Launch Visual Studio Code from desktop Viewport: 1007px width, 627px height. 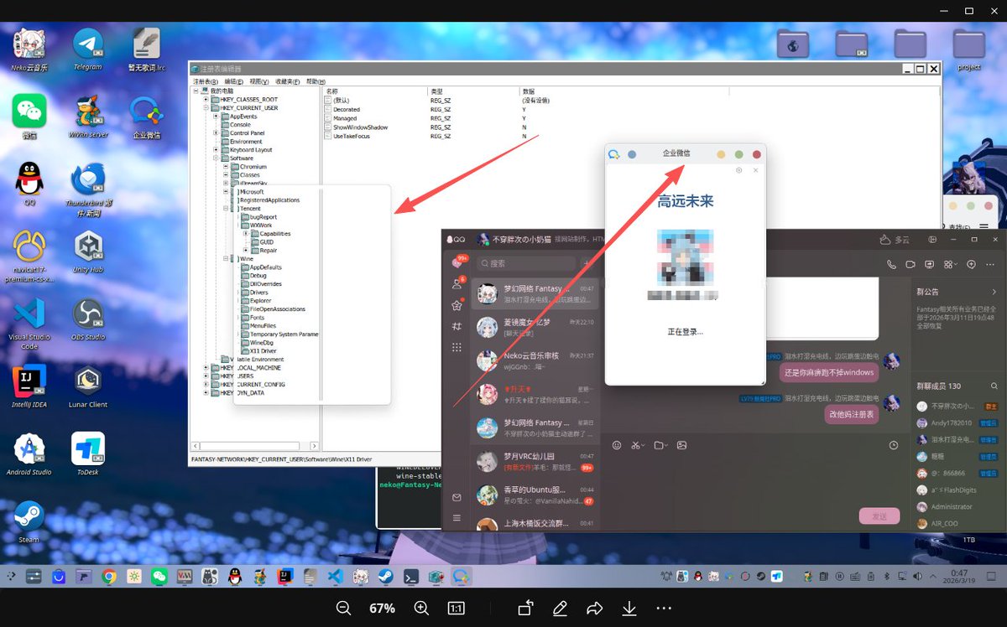click(x=29, y=319)
